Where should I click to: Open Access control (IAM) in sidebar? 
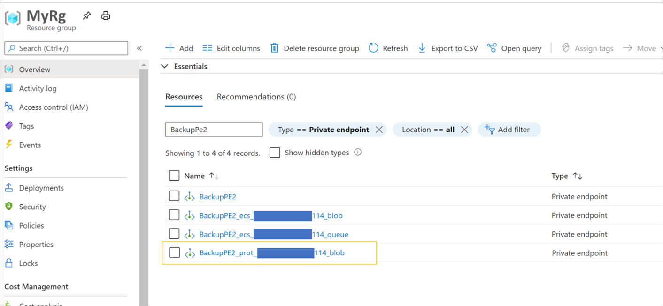point(53,107)
